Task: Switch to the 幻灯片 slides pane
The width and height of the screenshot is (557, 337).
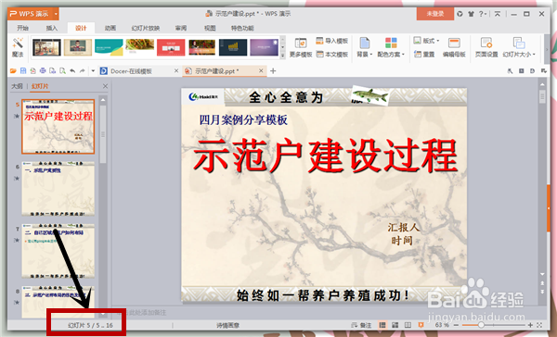Action: point(40,86)
